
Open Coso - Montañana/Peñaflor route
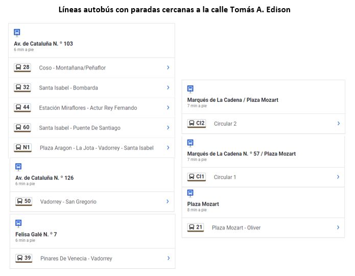pyautogui.click(x=72, y=68)
